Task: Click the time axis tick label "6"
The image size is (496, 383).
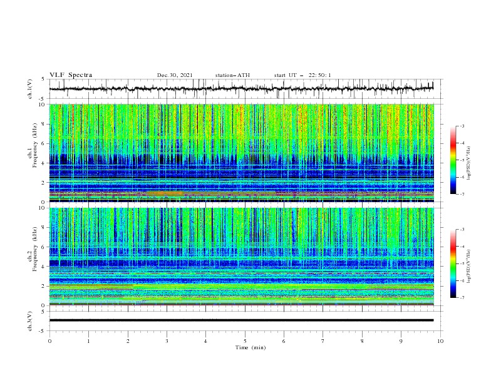Action: point(284,341)
